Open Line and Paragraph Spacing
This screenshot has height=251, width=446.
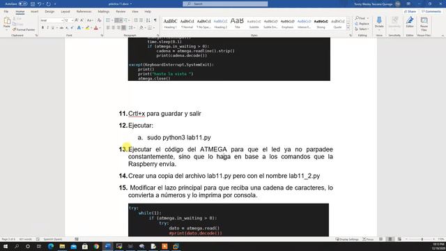[130, 28]
